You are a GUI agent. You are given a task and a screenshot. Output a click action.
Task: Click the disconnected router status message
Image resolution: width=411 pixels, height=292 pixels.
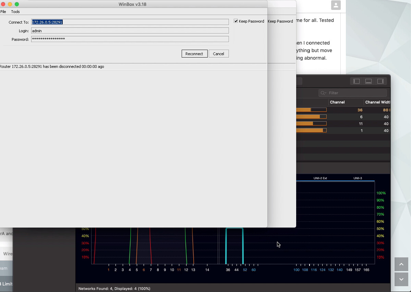pos(52,66)
